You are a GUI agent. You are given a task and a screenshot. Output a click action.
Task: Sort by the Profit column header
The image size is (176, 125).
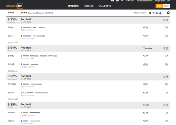click(11, 13)
